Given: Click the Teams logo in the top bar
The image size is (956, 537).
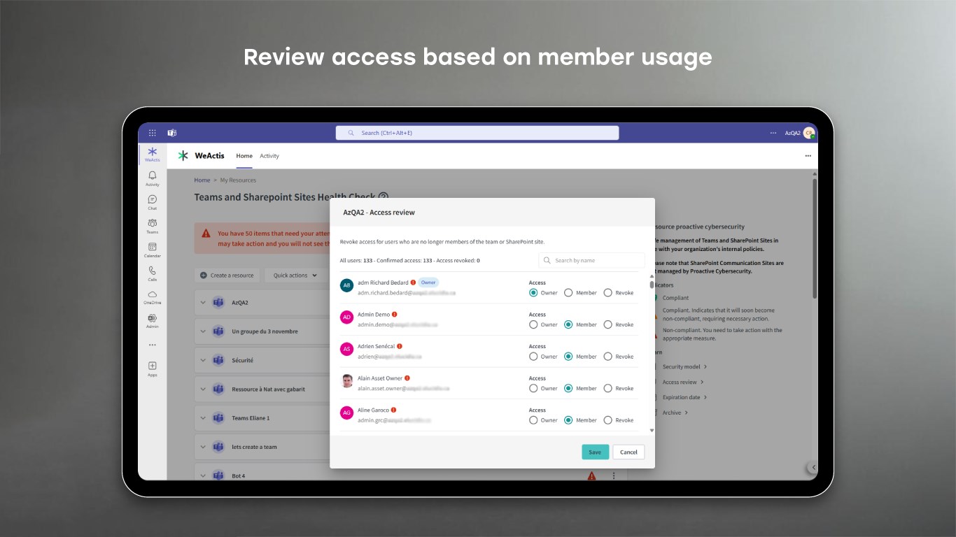Looking at the screenshot, I should click(171, 133).
